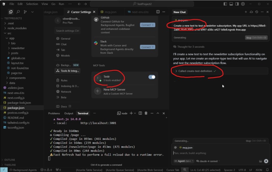This screenshot has width=272, height=172.
Task: Open the File menu
Action: tap(12, 4)
